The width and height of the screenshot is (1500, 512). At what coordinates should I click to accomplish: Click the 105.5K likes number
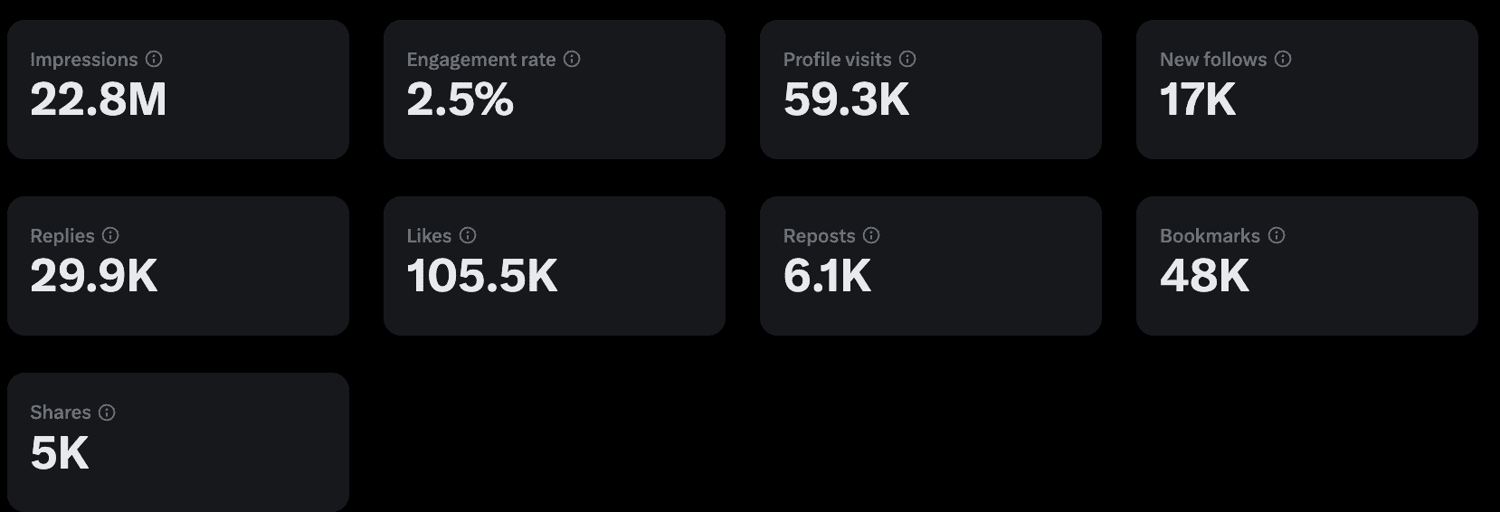(x=482, y=276)
